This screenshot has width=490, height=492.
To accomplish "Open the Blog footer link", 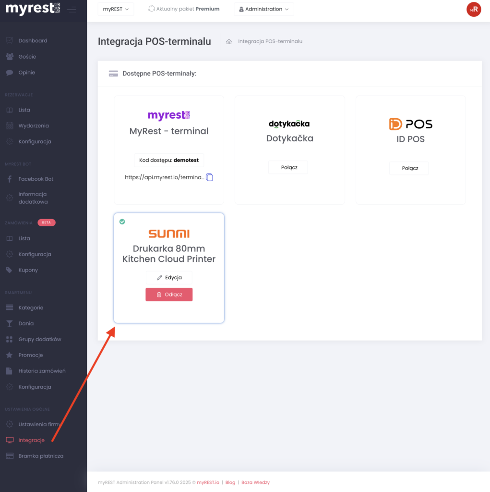I will click(230, 482).
